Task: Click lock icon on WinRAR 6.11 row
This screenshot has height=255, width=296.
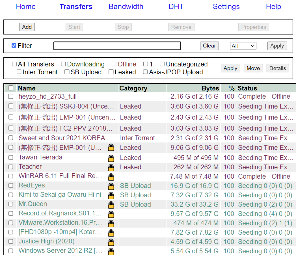Action: [111, 177]
